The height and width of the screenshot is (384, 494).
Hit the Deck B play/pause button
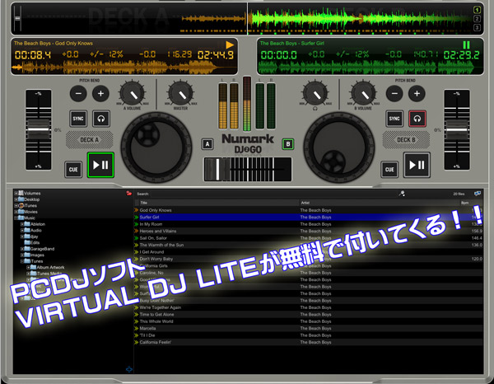click(x=417, y=165)
